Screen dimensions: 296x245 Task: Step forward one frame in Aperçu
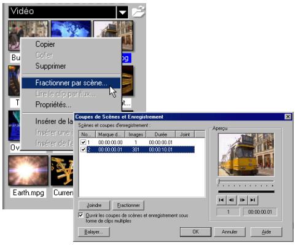(243, 200)
